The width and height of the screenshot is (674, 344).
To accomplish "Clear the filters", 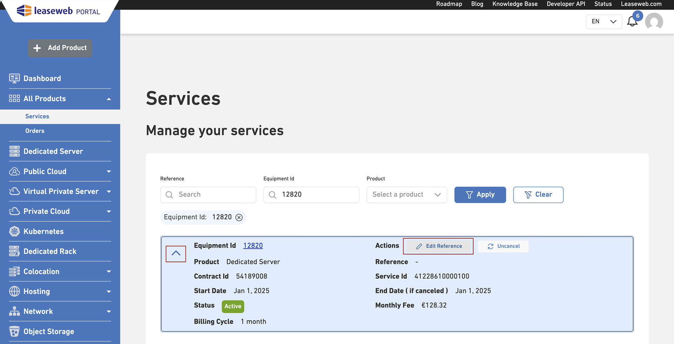I will click(538, 195).
